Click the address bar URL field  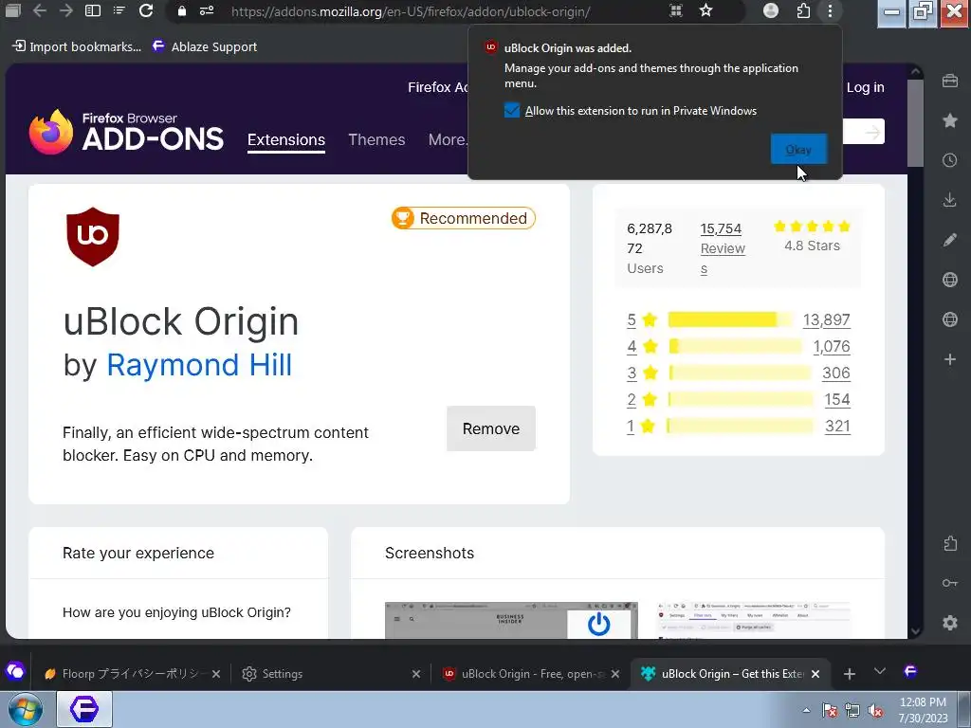click(x=410, y=11)
